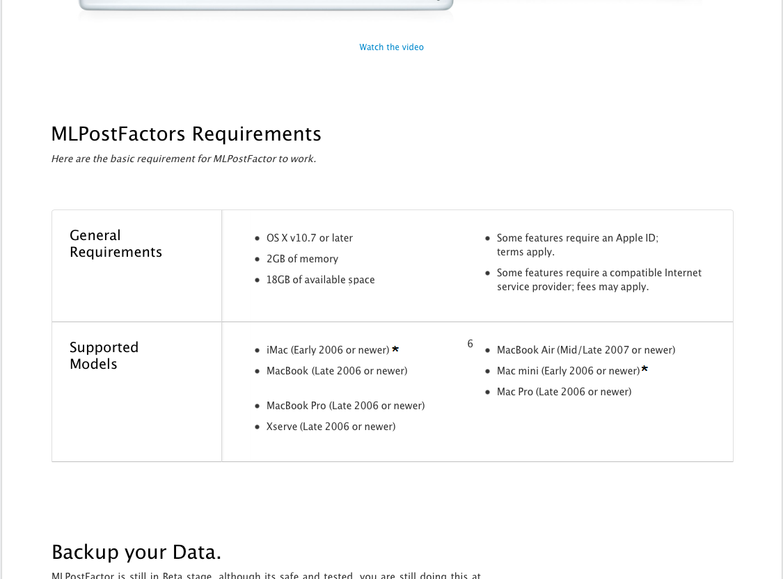Select the MLPostFactors Requirements heading
The width and height of the screenshot is (783, 579).
coord(187,134)
